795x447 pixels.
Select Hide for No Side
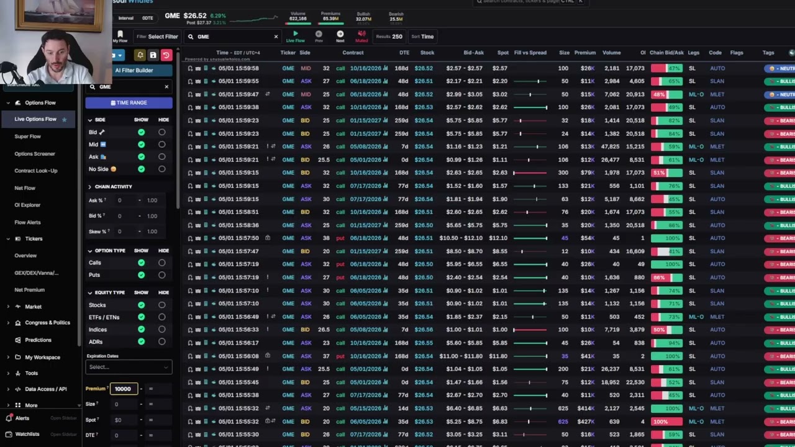[161, 169]
